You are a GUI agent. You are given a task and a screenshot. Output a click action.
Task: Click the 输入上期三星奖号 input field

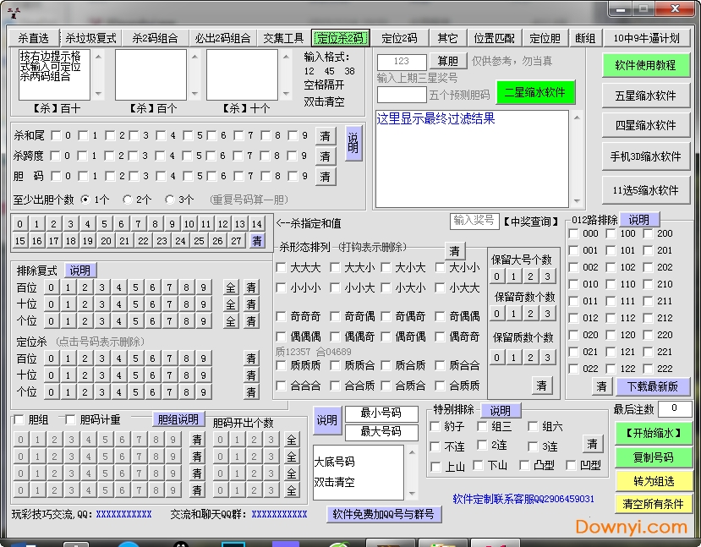pos(401,61)
